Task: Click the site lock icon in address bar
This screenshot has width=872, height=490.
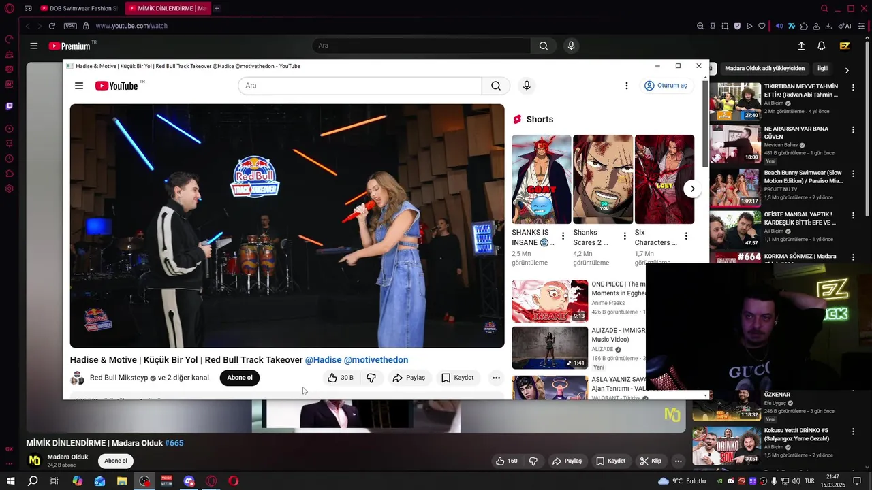Action: tap(86, 26)
